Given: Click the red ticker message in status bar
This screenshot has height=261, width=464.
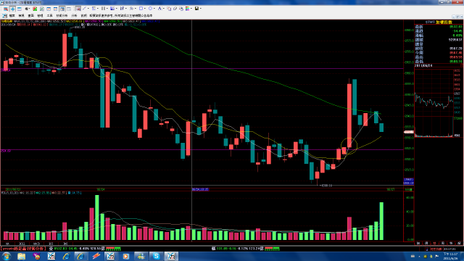Looking at the screenshot, I should (24, 249).
